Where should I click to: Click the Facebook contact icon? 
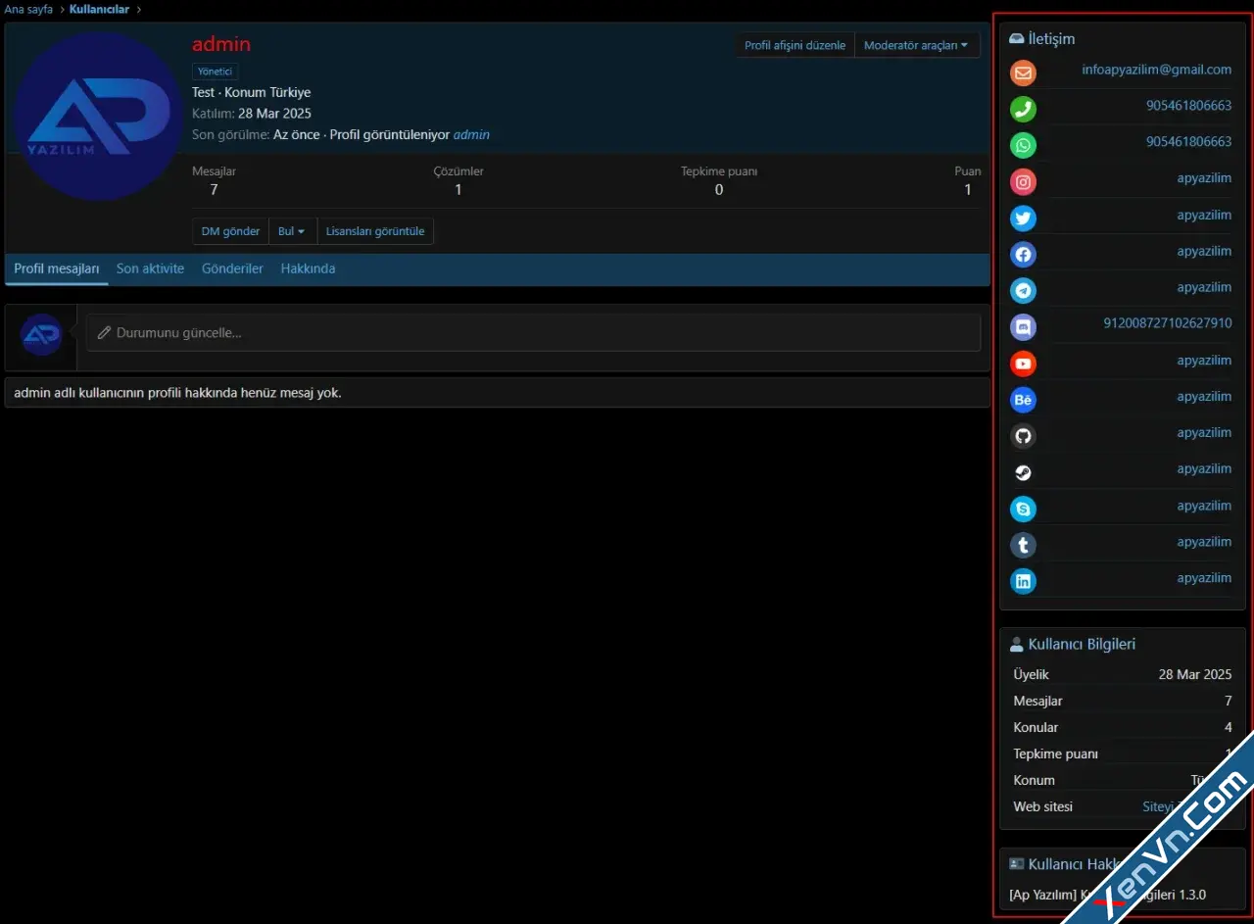click(1023, 254)
